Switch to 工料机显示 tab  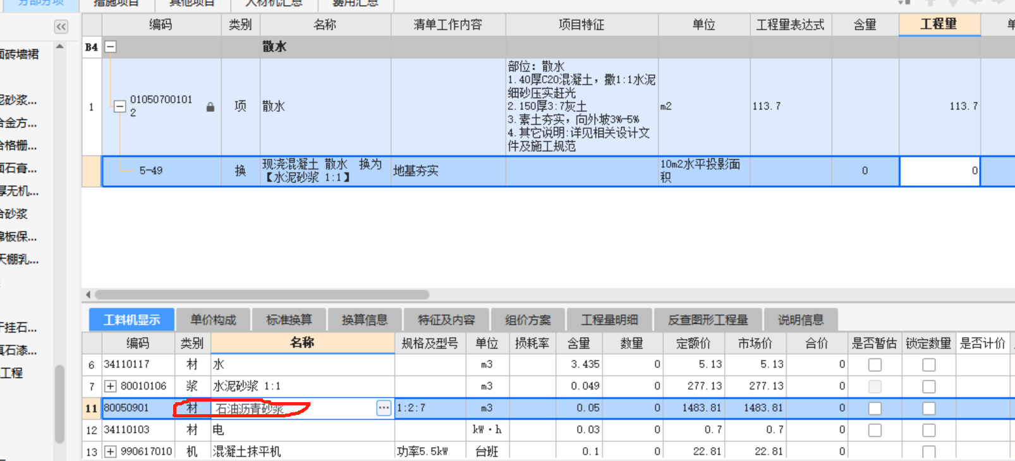(131, 320)
